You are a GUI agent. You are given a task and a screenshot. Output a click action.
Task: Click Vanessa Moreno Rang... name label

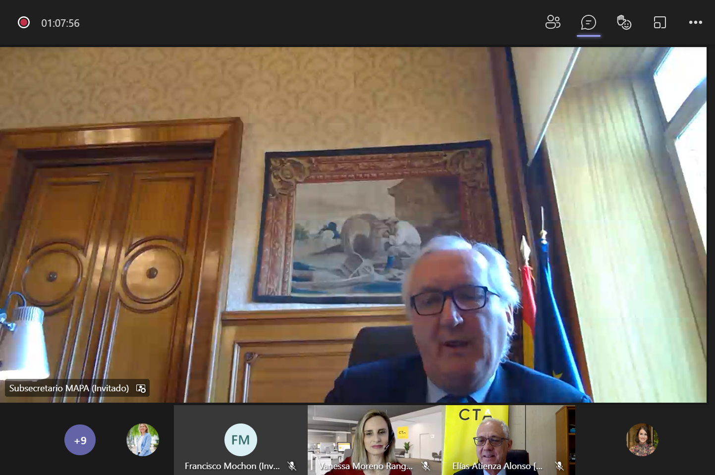[366, 466]
